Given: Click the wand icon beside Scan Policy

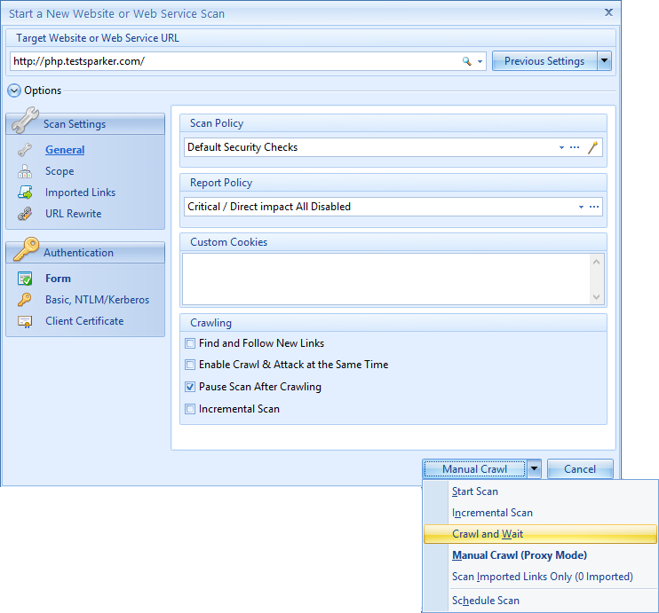Looking at the screenshot, I should (x=593, y=147).
